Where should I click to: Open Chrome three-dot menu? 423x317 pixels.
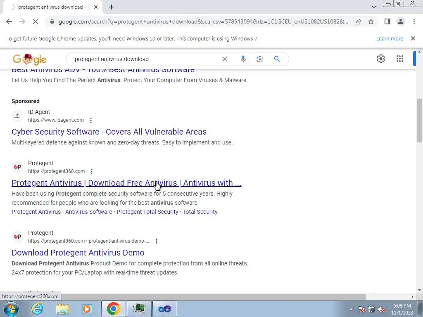point(414,21)
